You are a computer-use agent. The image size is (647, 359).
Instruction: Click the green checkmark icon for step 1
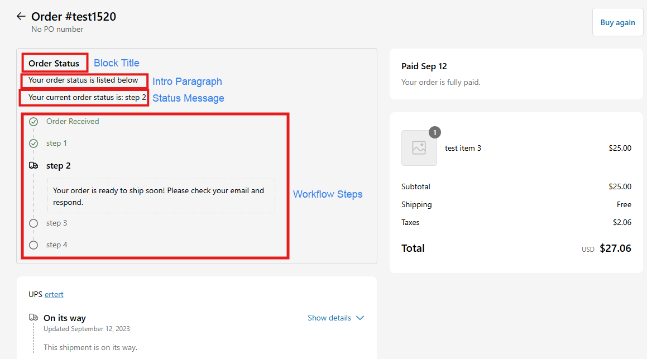(33, 143)
